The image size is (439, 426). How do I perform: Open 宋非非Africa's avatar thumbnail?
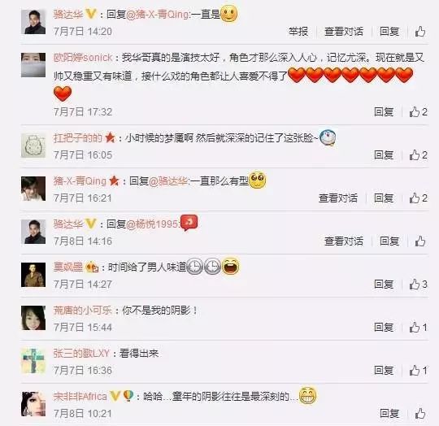point(33,404)
